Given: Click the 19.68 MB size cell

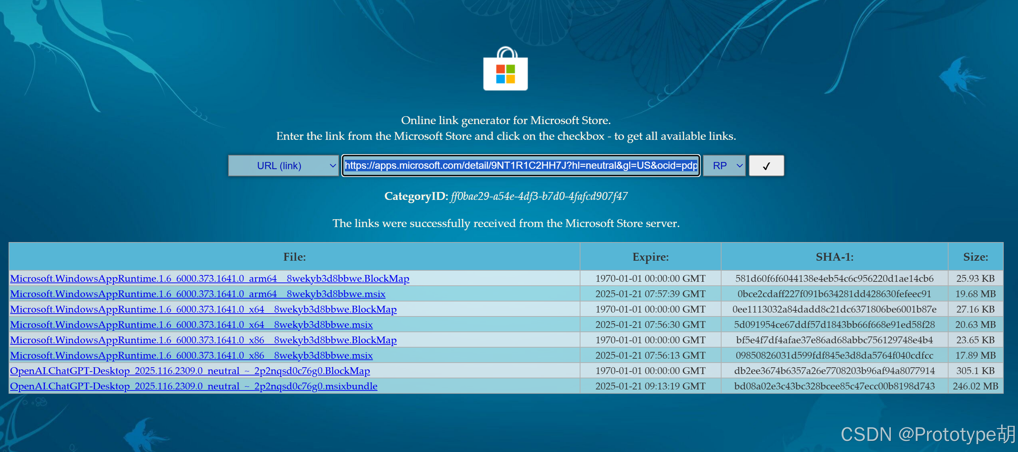Looking at the screenshot, I should (x=975, y=294).
